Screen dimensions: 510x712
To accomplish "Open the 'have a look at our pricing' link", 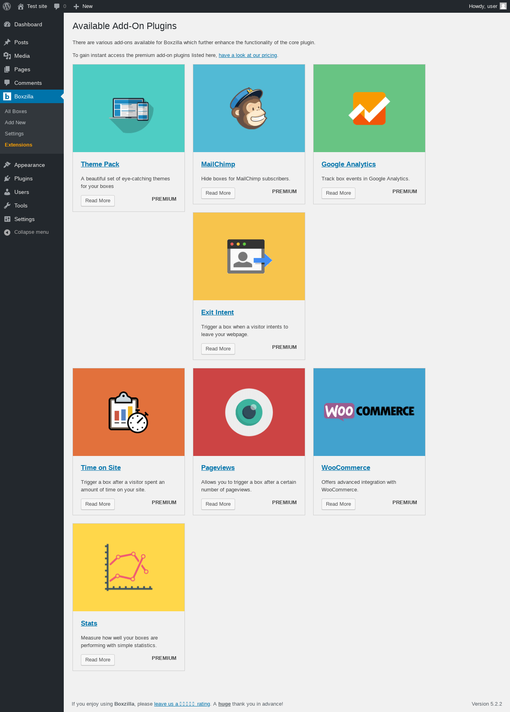I will 248,55.
